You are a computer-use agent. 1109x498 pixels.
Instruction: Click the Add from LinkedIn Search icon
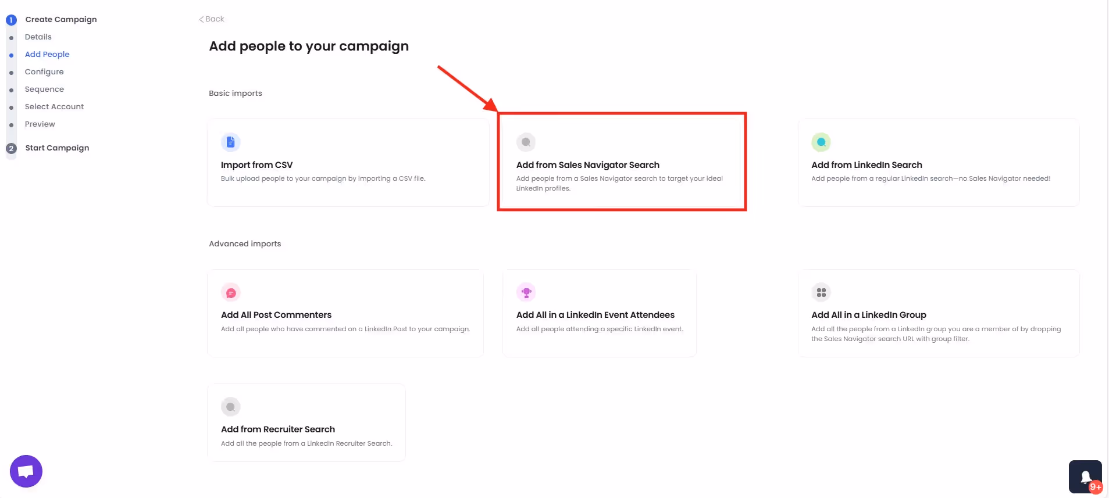pos(821,142)
